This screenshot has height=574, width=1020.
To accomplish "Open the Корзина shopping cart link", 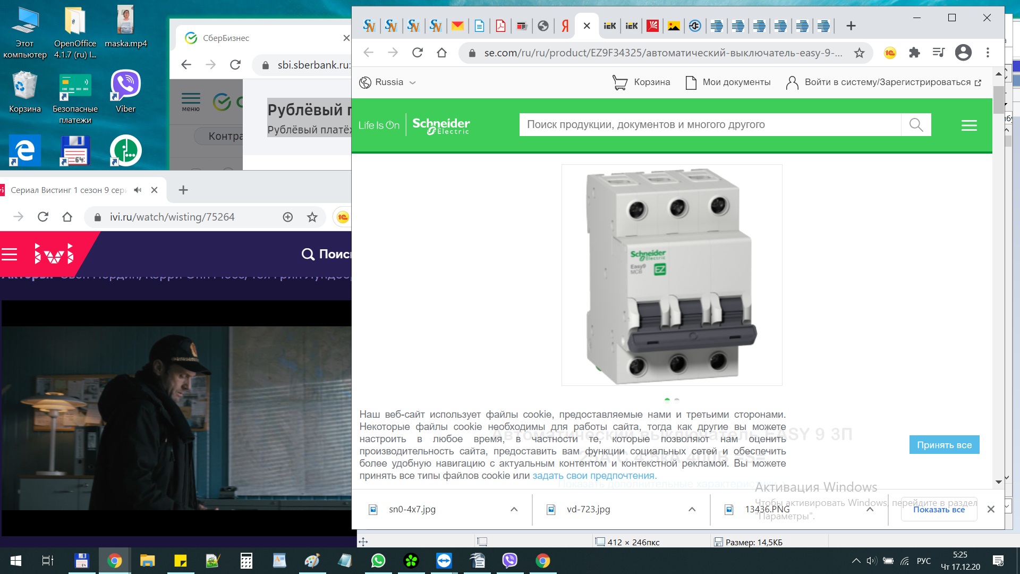I will coord(641,82).
